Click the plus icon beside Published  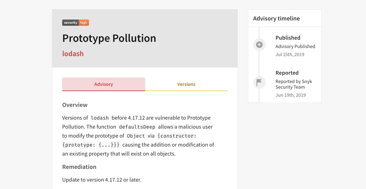[259, 45]
